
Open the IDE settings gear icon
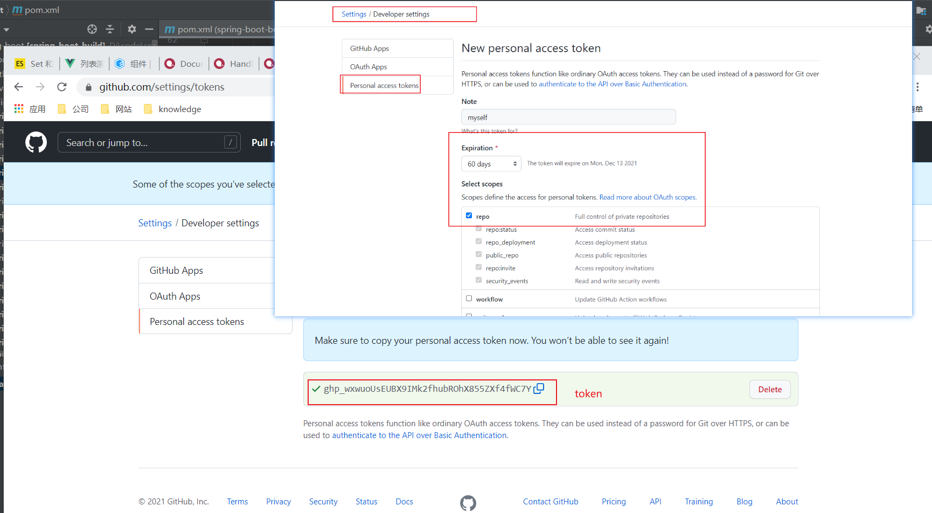(x=132, y=29)
